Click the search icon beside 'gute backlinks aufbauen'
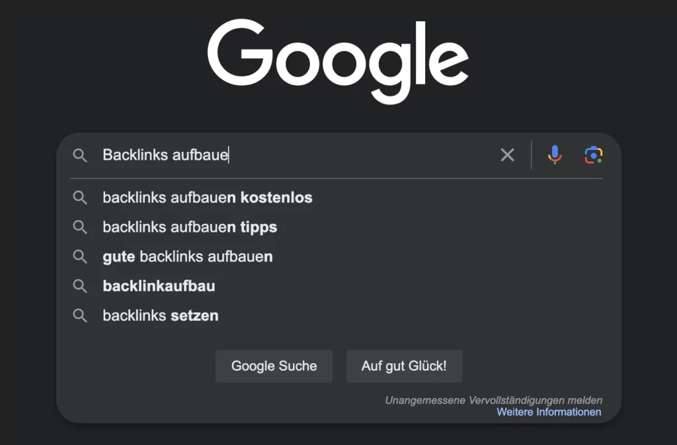 click(80, 257)
